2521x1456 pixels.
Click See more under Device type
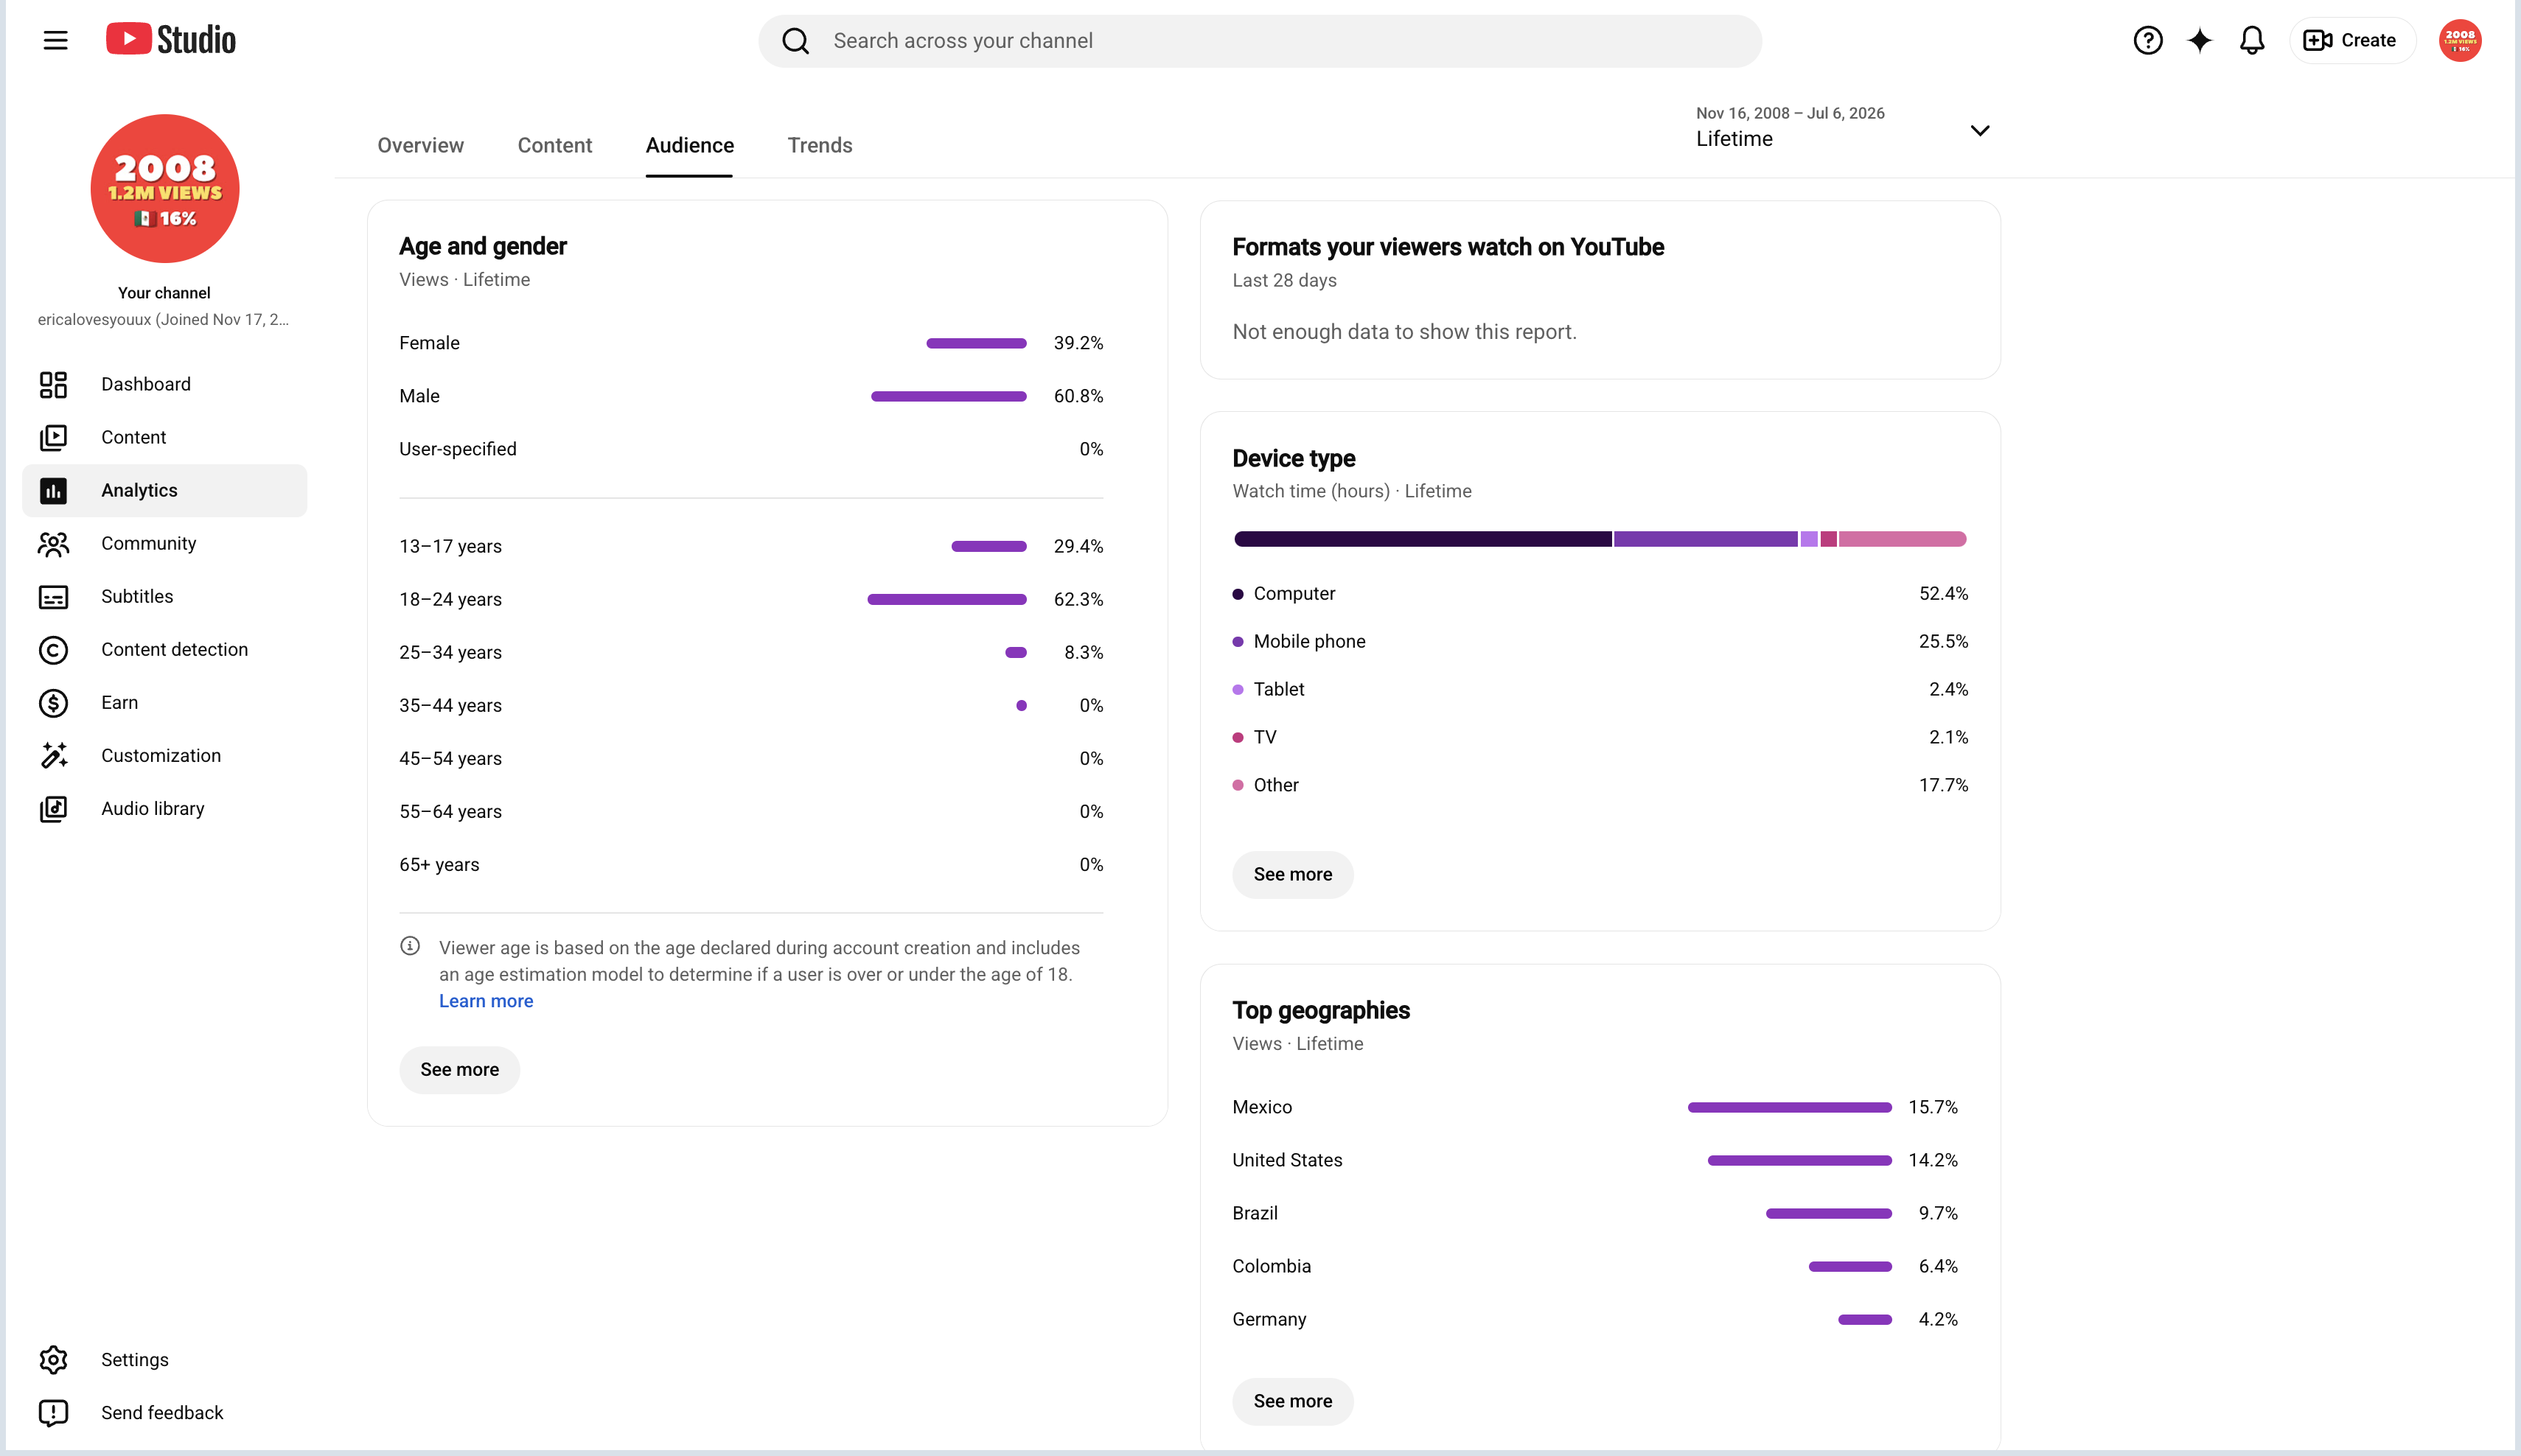(1292, 874)
